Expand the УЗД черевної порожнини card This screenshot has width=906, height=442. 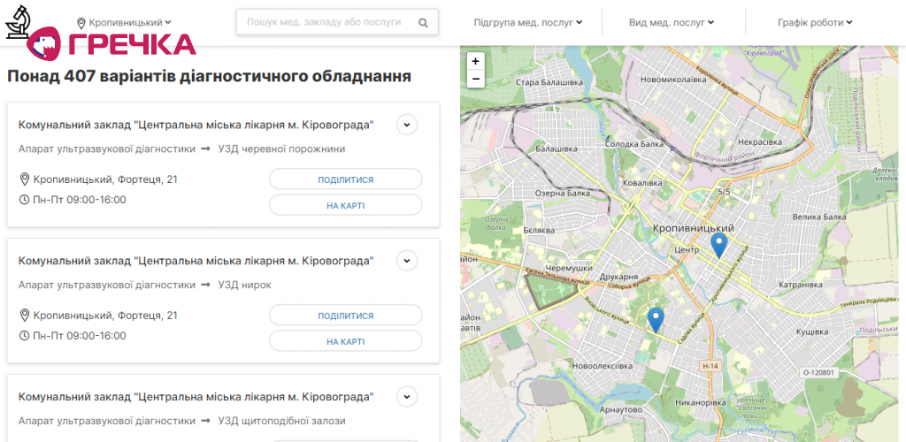[x=407, y=125]
